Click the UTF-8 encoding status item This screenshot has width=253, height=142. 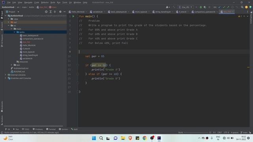[x=227, y=133]
